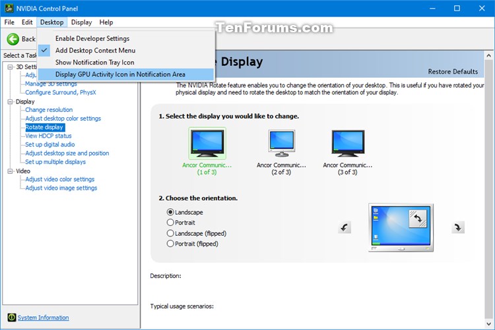Click the NVIDIA Control Panel title bar icon
Viewport: 495px width, 330px height.
click(x=9, y=8)
